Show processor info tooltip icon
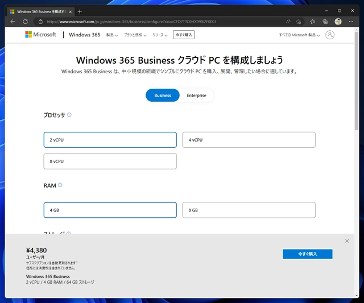The image size is (364, 303). click(69, 115)
